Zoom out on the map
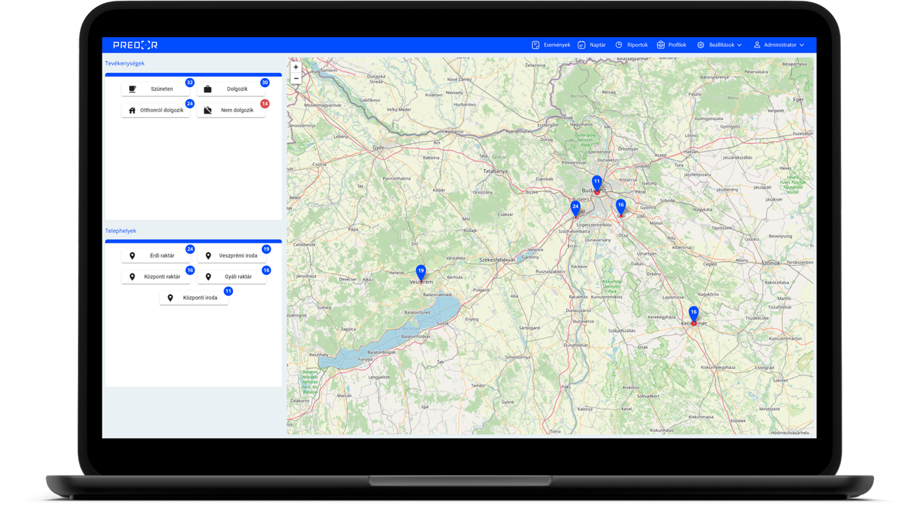 [x=296, y=79]
